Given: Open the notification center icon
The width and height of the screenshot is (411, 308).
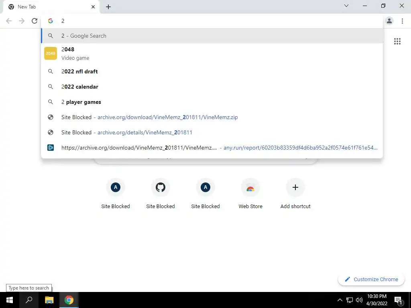Looking at the screenshot, I should [398, 300].
